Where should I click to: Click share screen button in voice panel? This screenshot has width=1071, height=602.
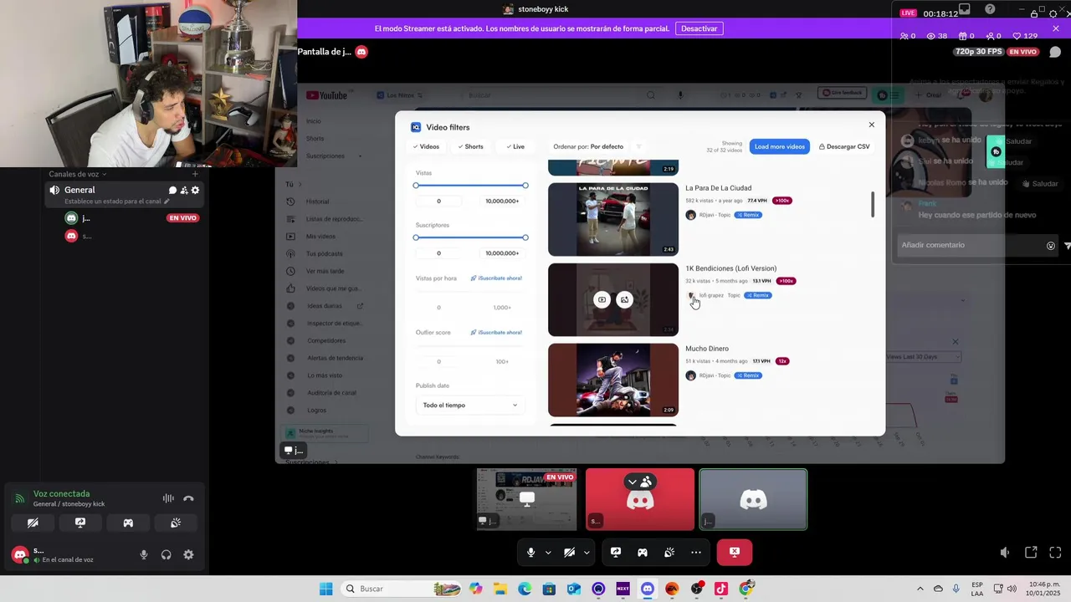click(80, 523)
